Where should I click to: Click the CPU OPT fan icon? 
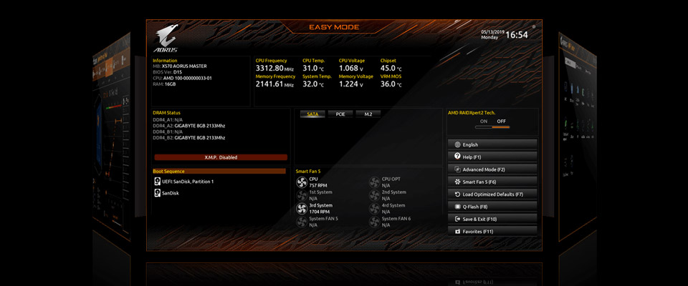pos(374,182)
